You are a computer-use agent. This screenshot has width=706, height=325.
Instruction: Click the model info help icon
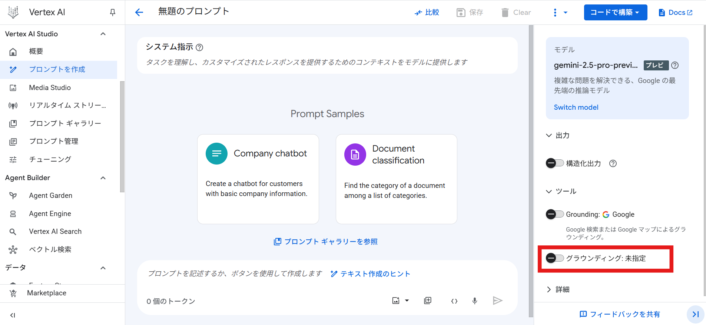coord(675,65)
